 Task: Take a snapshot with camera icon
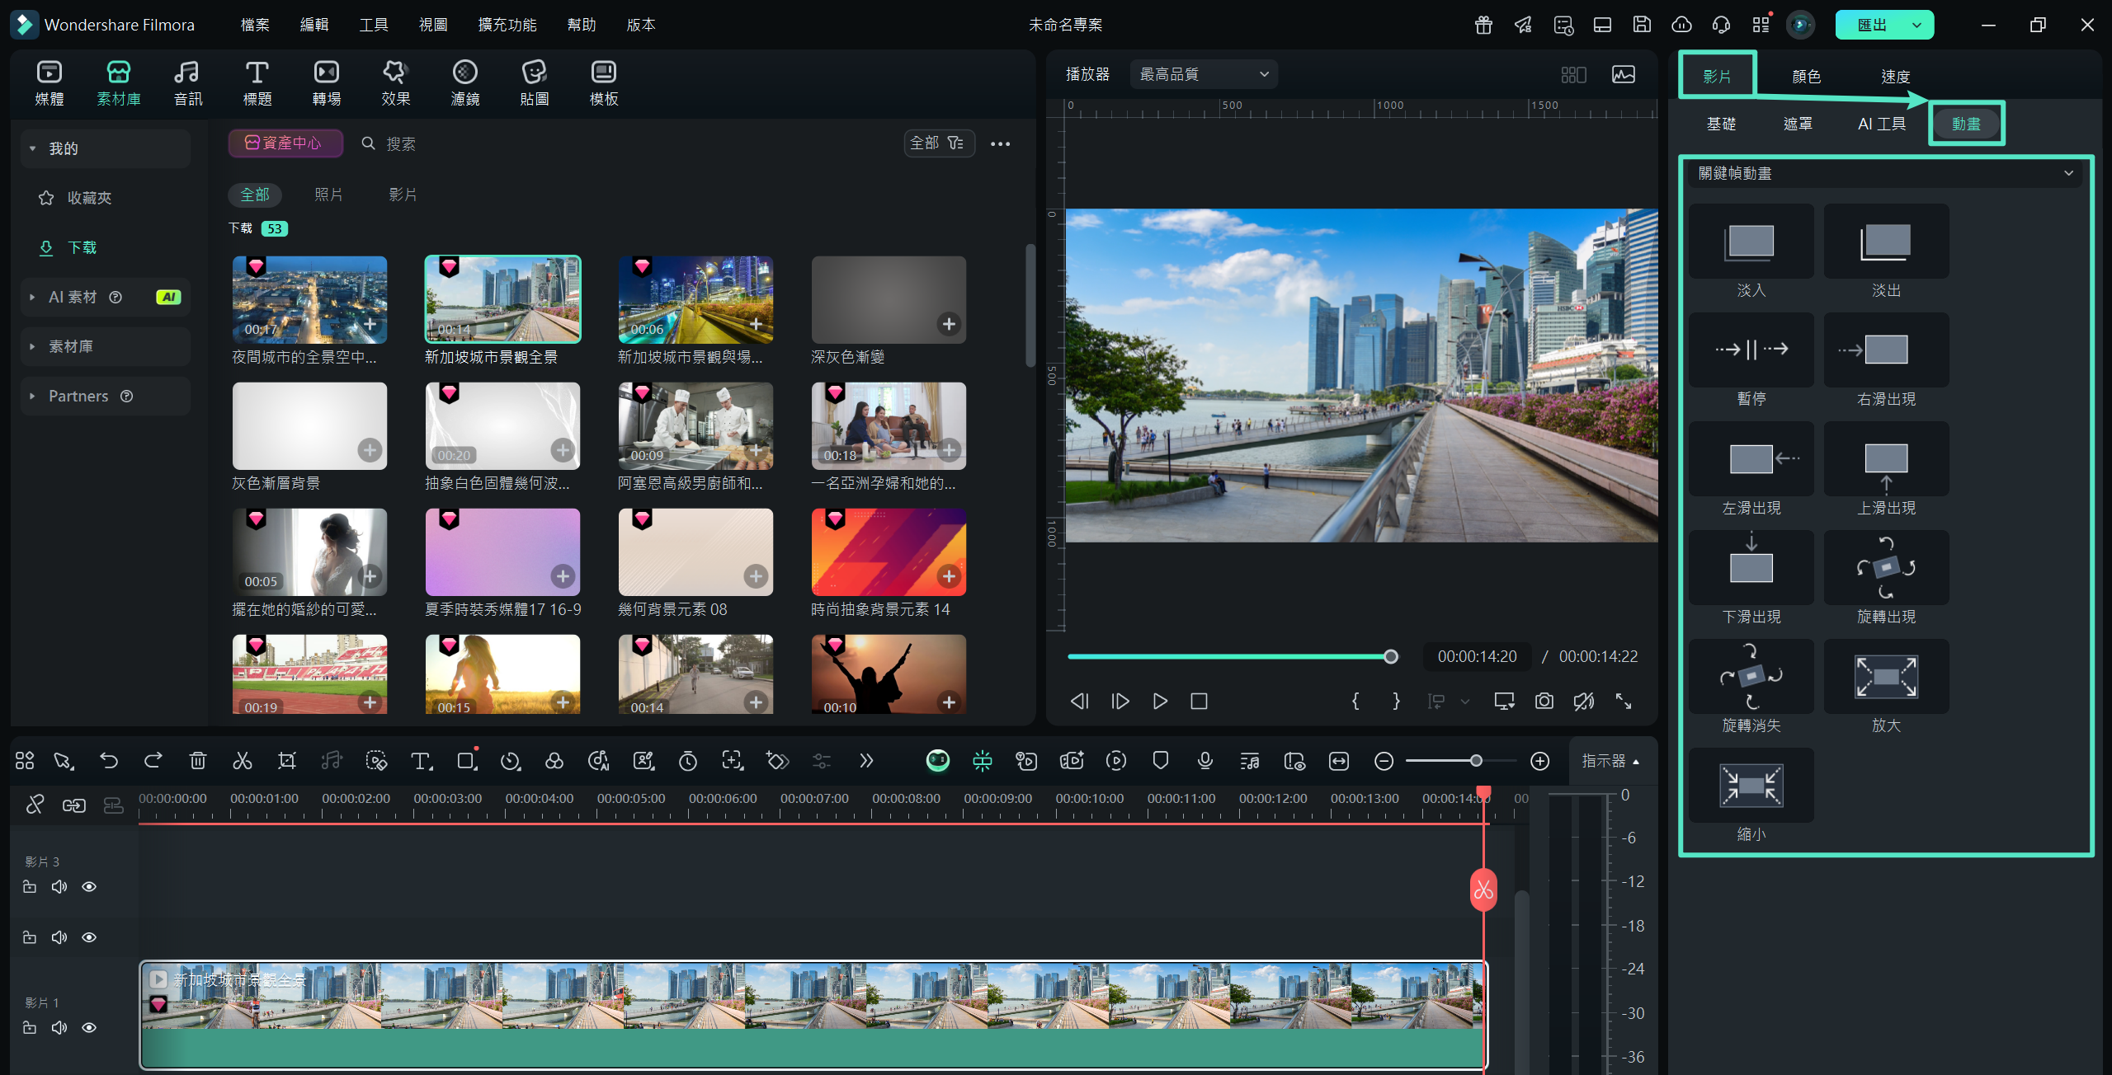(x=1544, y=701)
